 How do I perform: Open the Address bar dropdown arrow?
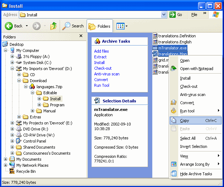coord(164,15)
